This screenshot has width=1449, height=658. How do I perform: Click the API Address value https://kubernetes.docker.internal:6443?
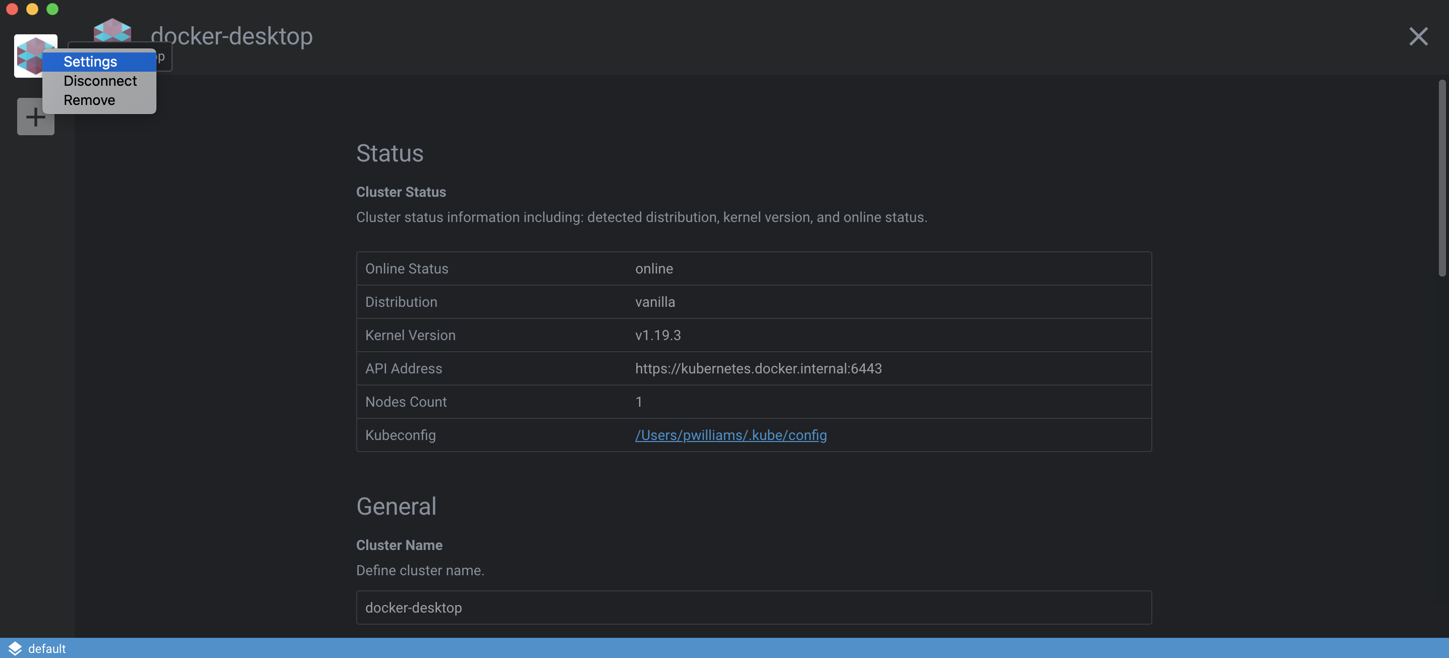[758, 368]
